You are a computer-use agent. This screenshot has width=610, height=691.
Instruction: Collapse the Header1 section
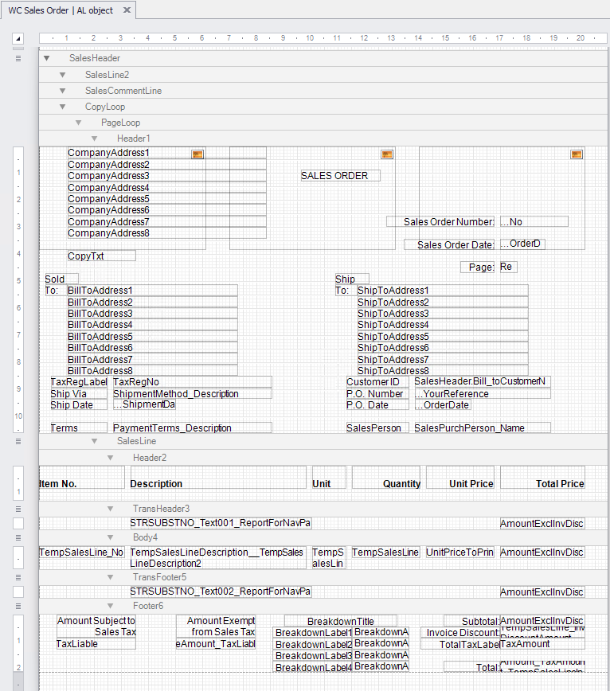point(94,139)
